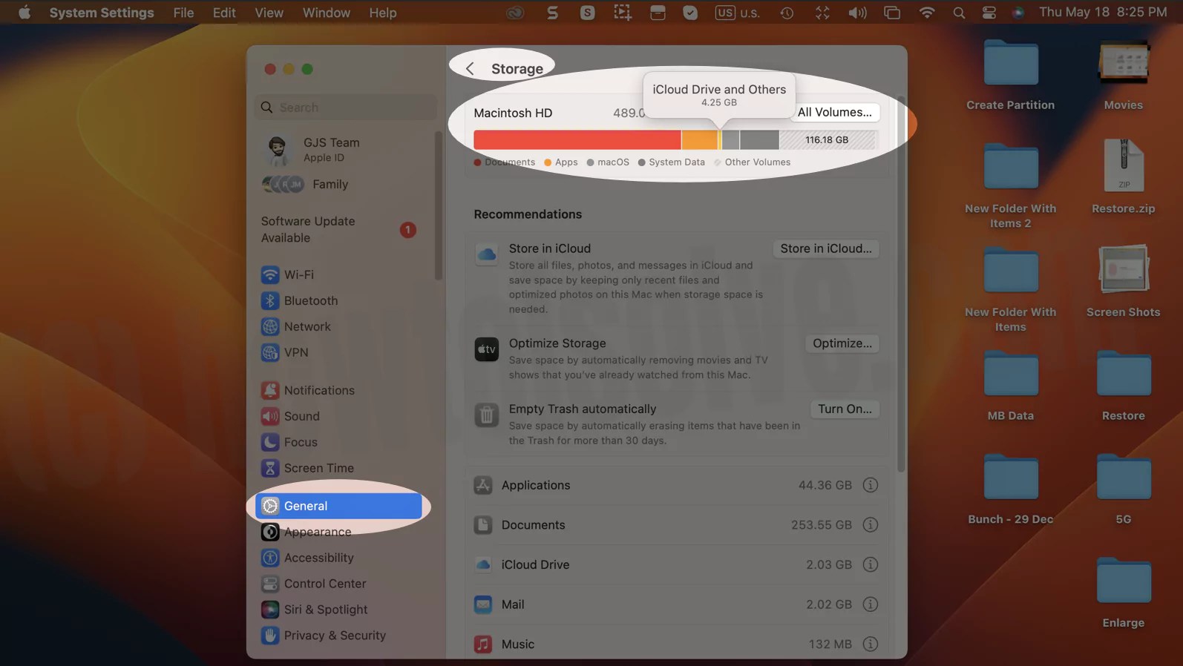Screen dimensions: 1183x666
Task: Click the Optimize... button
Action: (842, 343)
